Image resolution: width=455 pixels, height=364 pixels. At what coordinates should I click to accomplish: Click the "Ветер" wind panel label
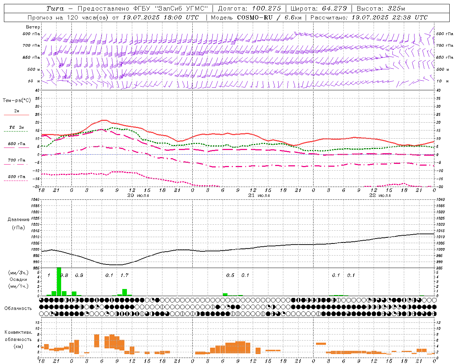[x=33, y=27]
